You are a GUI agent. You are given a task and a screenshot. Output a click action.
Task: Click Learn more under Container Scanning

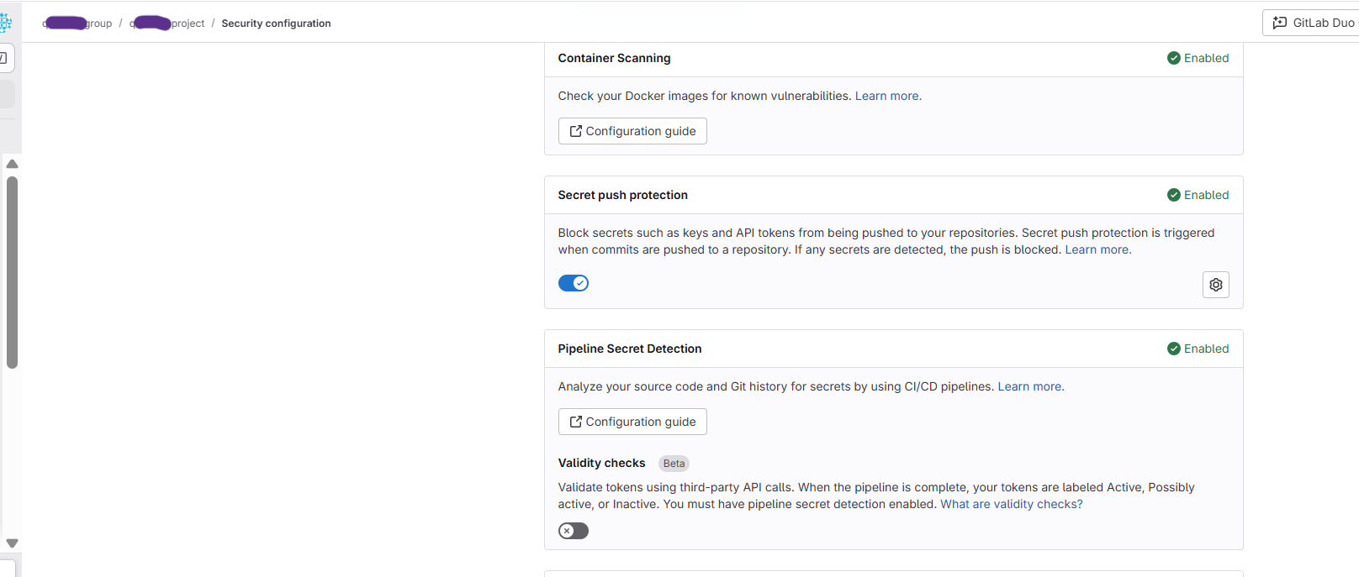coord(887,96)
